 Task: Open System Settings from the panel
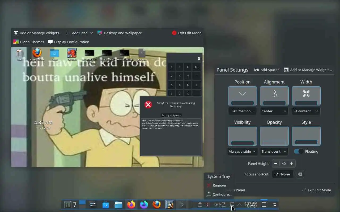[x=93, y=205]
